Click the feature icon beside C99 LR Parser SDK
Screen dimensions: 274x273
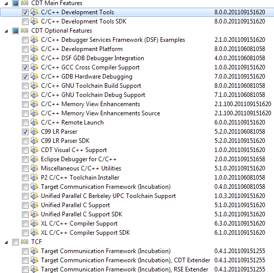tap(34, 141)
